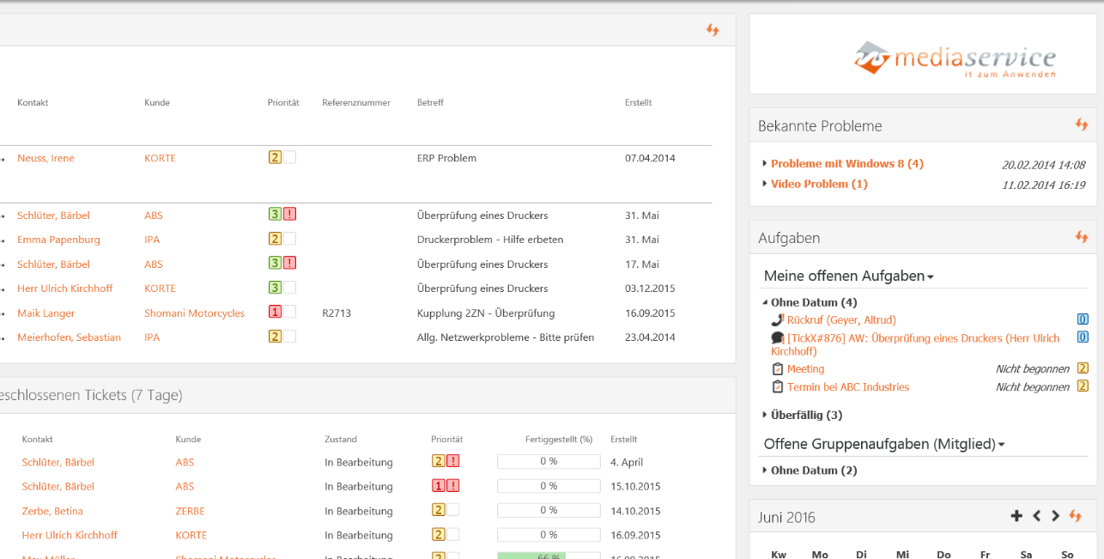Sort tickets by Referenznummer column header

point(356,102)
